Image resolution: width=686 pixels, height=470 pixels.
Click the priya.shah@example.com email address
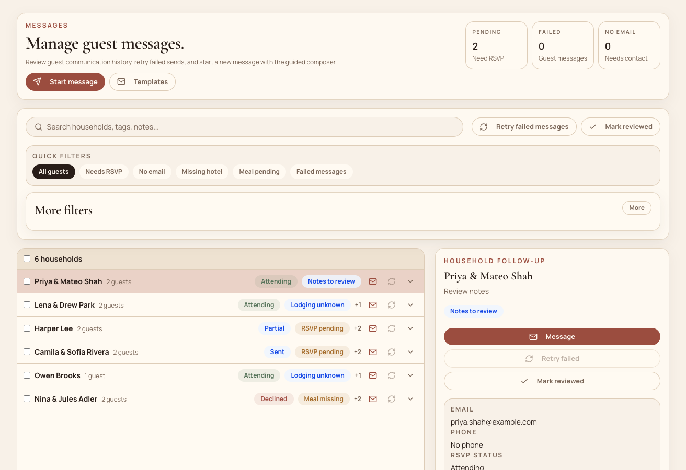[x=494, y=422]
